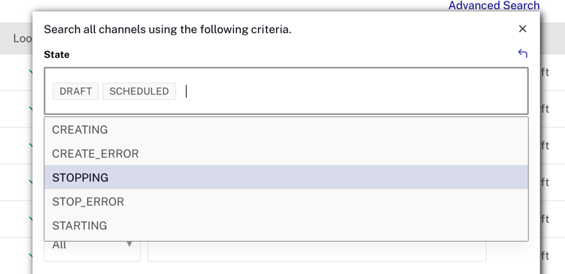The image size is (565, 274).
Task: Click the 'ft' cell level with STOPPING
Action: point(545,182)
